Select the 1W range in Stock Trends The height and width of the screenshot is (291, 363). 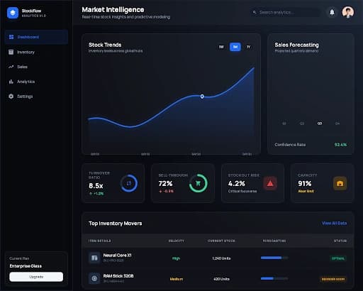221,47
